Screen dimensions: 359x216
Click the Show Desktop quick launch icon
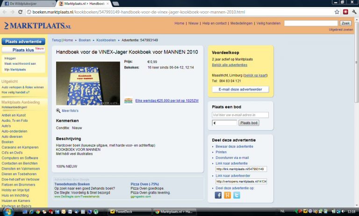coord(25,212)
